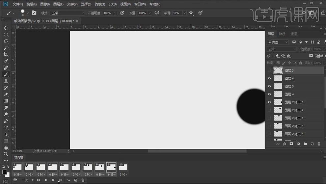
Task: Select the Magic Wand tool
Action: pos(6,48)
